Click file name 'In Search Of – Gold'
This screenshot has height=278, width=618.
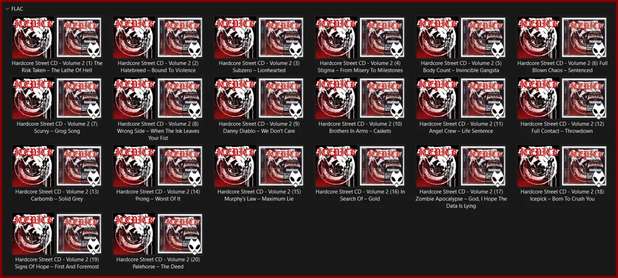coord(360,195)
